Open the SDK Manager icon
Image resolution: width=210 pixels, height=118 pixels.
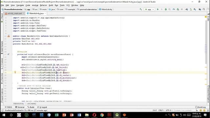tap(195, 9)
